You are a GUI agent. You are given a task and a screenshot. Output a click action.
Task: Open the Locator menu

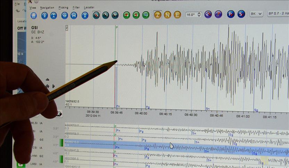tap(89, 7)
